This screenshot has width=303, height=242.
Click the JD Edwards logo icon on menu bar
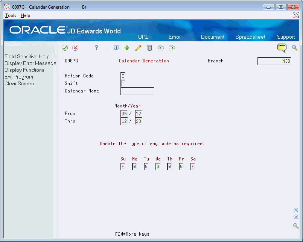click(296, 15)
